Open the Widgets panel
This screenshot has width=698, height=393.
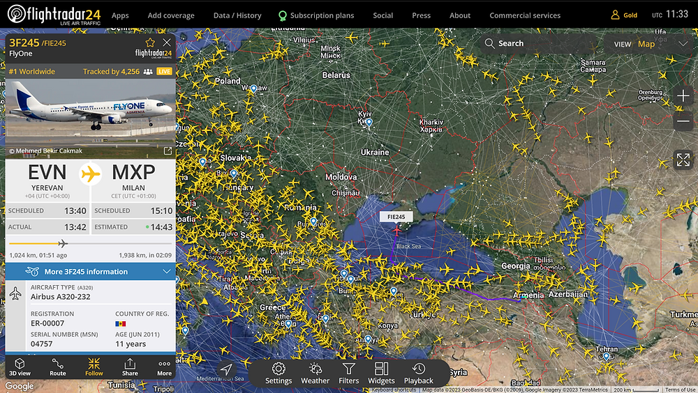381,373
